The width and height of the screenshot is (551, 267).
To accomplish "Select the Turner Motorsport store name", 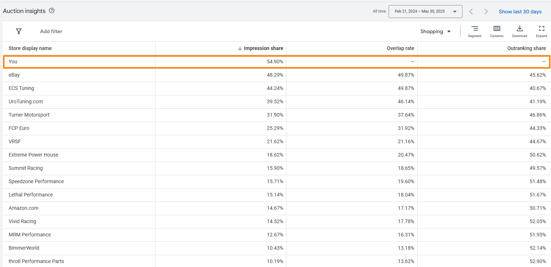I will click(29, 115).
